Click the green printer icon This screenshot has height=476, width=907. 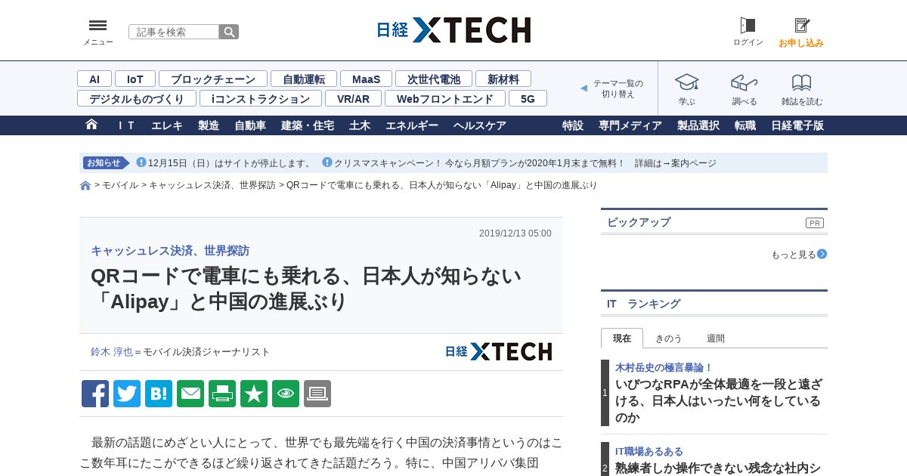pos(222,394)
